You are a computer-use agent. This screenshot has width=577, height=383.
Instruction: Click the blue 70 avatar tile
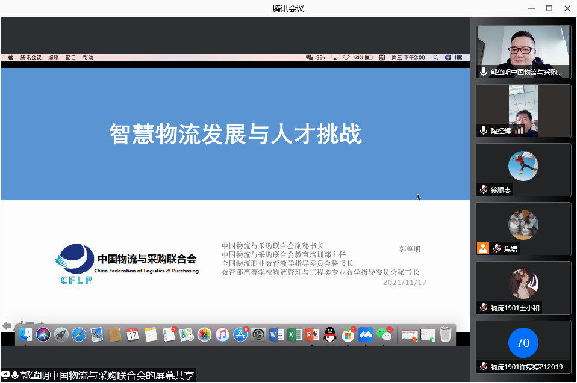[523, 343]
